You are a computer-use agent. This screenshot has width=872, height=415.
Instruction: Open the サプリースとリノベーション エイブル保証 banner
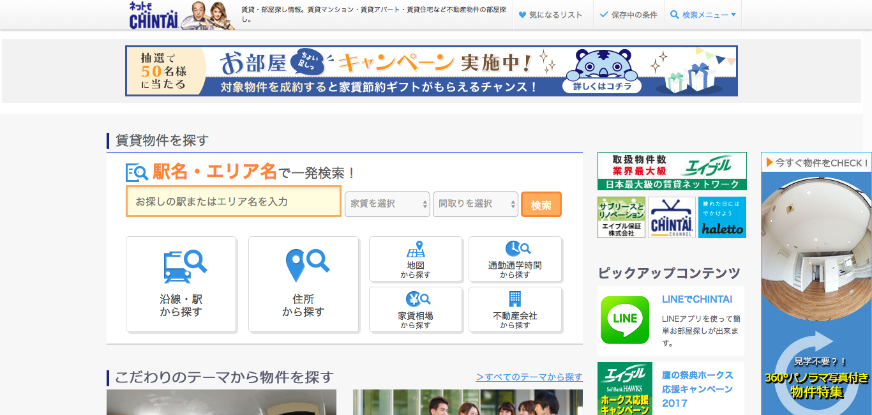tap(621, 217)
